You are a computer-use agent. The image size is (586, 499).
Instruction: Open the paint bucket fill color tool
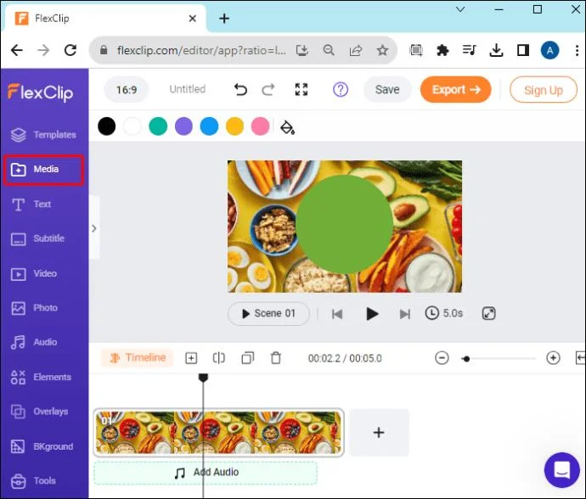[x=287, y=127]
